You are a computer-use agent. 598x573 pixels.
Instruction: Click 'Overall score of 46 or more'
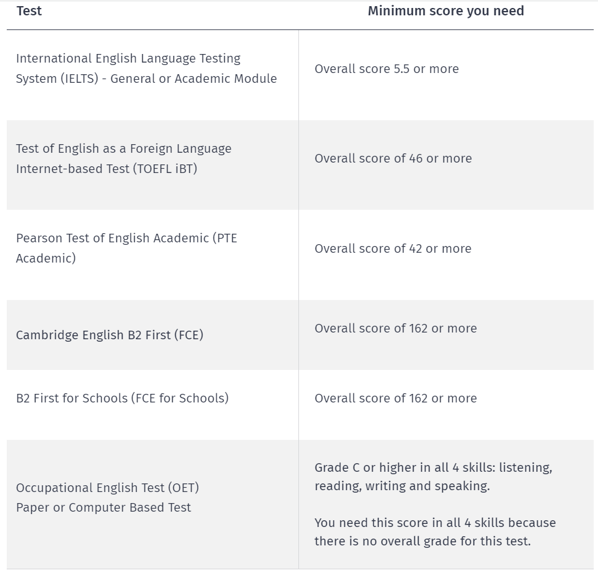393,158
